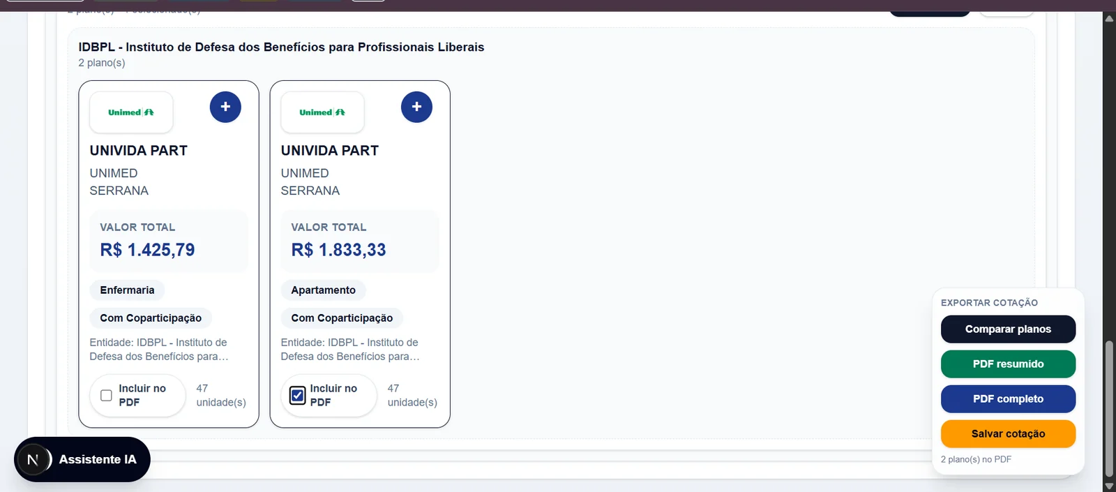Image resolution: width=1116 pixels, height=492 pixels.
Task: Click scrollbar down arrow at bottom right
Action: pos(1109,486)
